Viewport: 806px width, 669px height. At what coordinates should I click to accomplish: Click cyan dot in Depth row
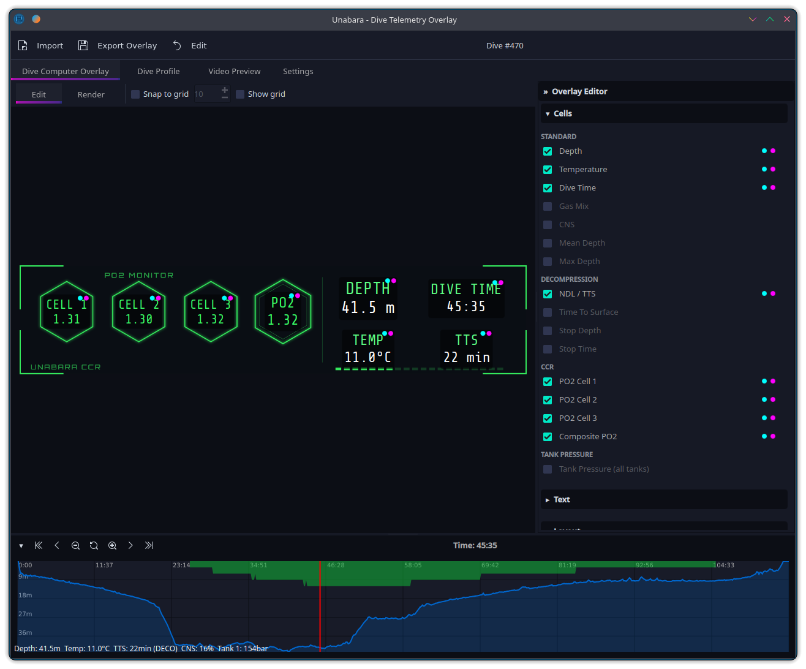pos(764,151)
